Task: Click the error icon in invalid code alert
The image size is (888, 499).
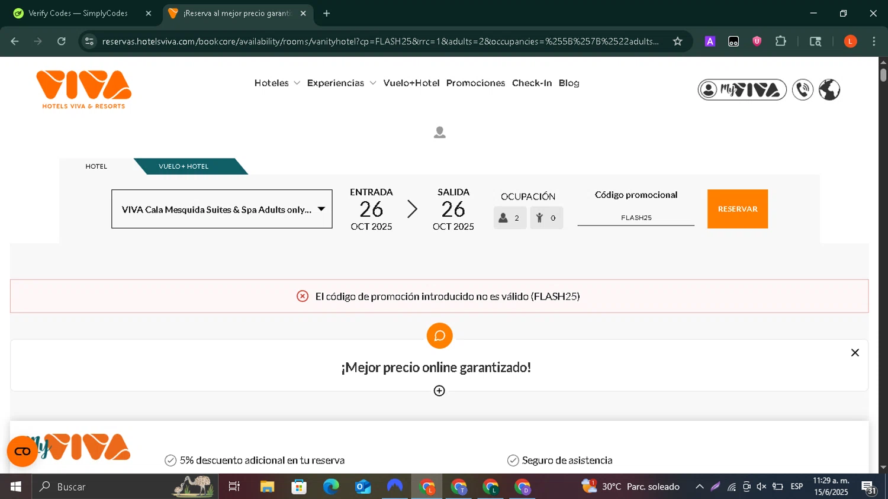Action: (x=303, y=296)
